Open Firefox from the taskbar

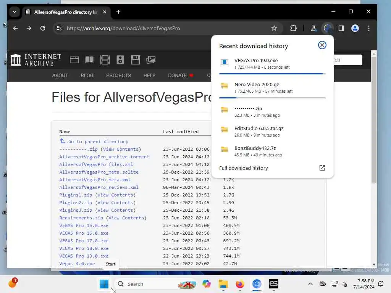(240, 284)
